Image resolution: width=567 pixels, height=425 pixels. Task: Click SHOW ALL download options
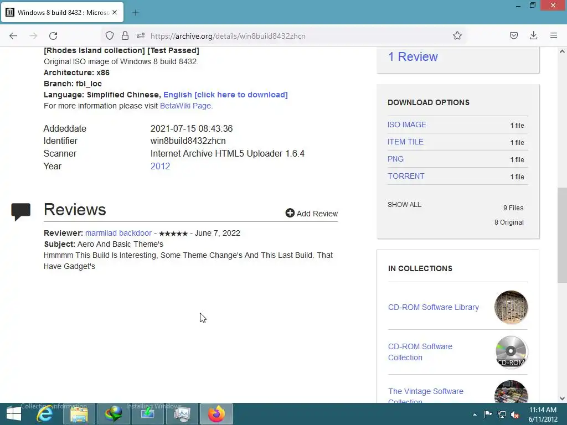[404, 205]
